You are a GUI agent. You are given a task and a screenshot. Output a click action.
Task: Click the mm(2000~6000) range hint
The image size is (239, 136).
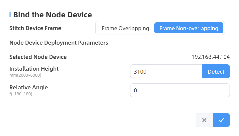(25, 75)
